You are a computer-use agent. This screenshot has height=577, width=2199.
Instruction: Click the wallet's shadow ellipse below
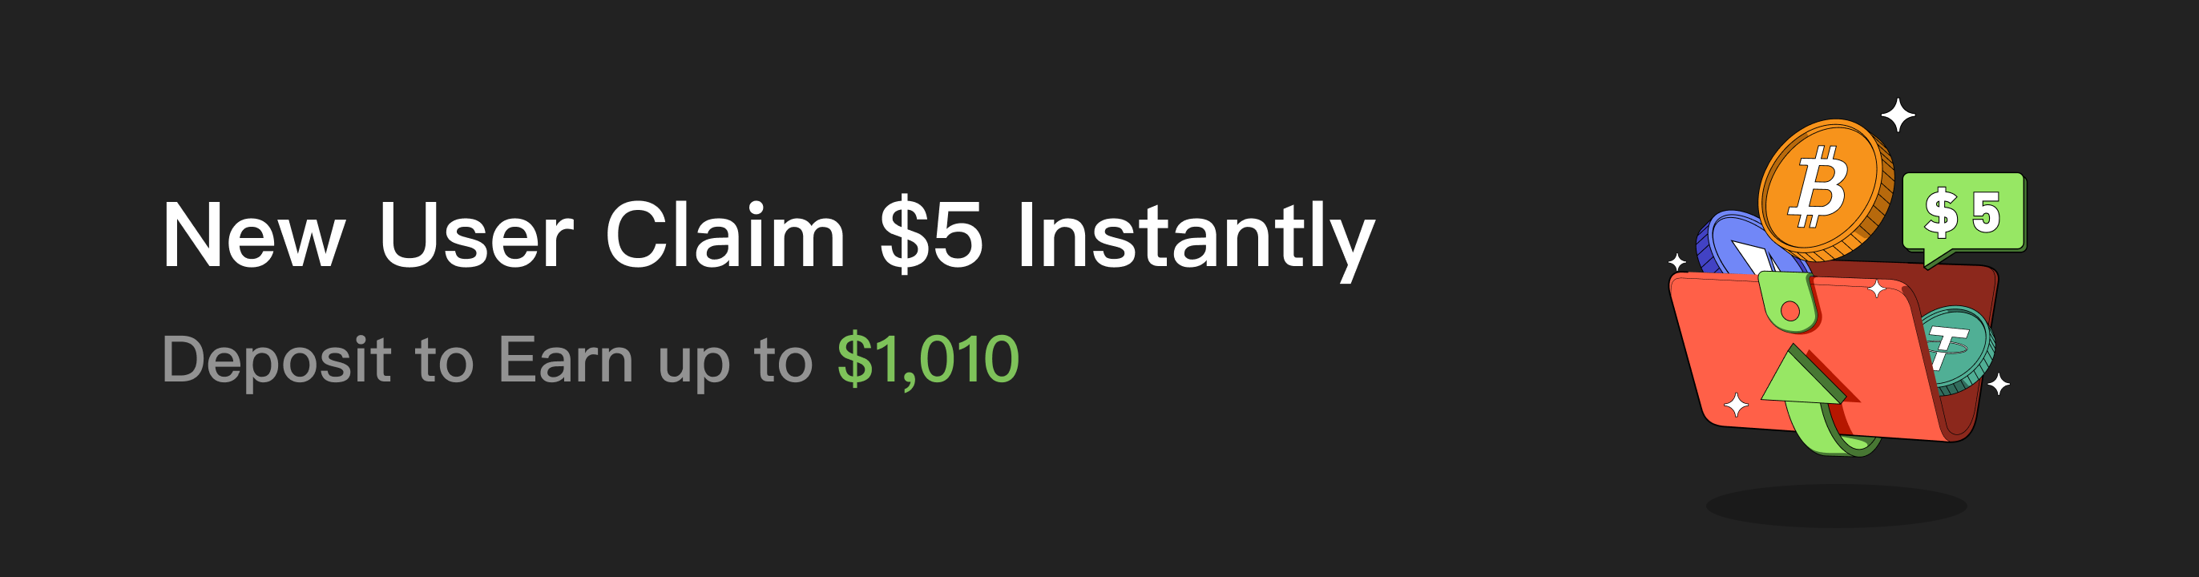1835,506
